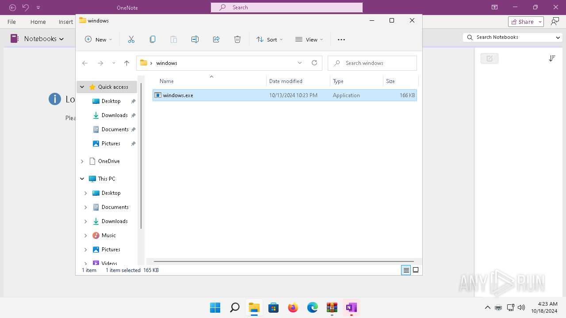Viewport: 566px width, 318px height.
Task: Collapse the Quick access tree node
Action: 82,87
